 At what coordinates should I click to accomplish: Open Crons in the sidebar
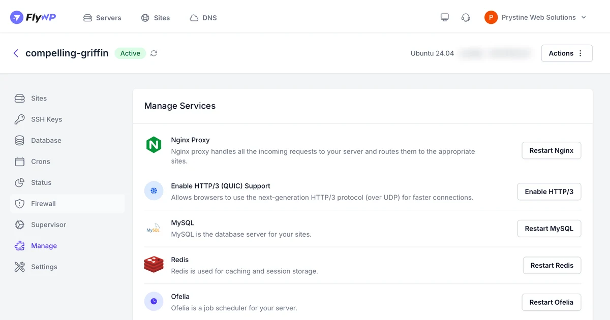tap(67, 162)
